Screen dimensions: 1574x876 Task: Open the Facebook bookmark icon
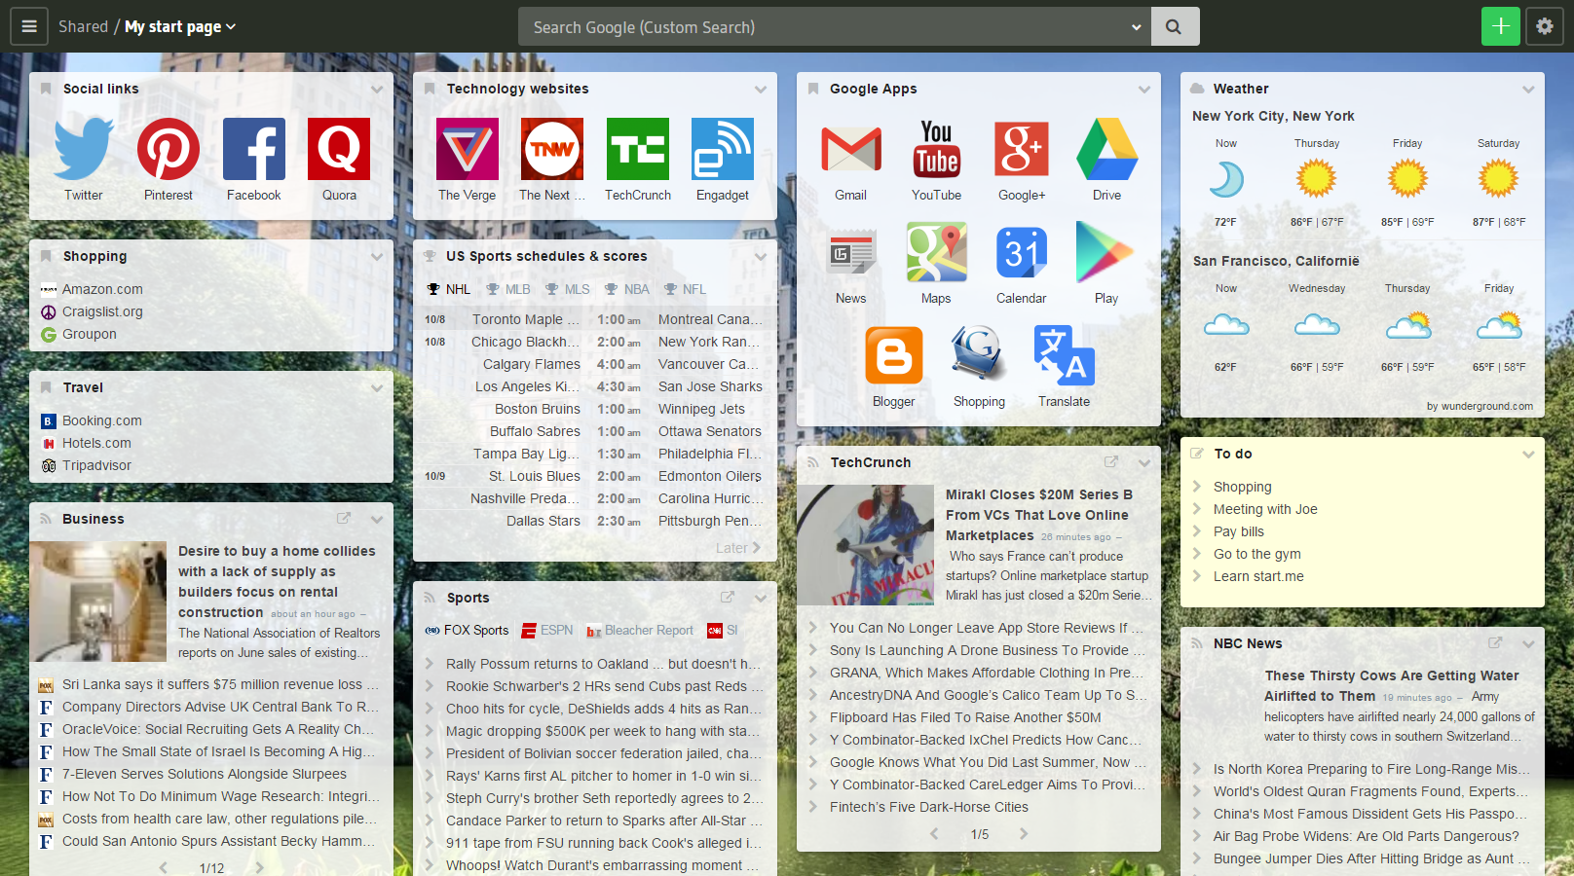254,149
